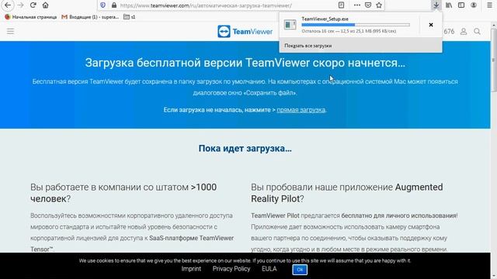
Task: Open the browser hamburger menu
Action: [489, 5]
